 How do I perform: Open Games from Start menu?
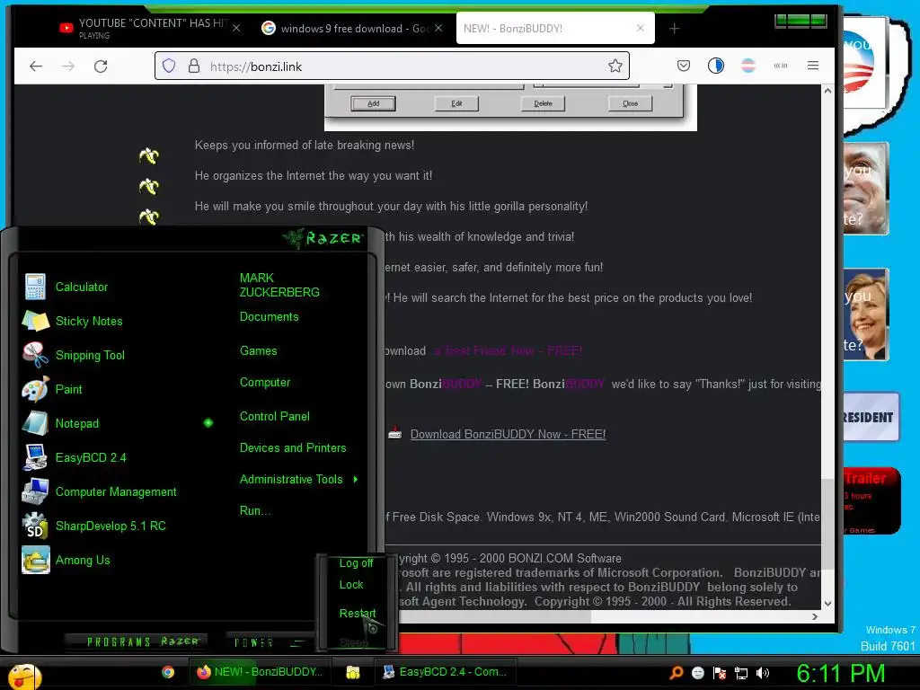pos(258,351)
